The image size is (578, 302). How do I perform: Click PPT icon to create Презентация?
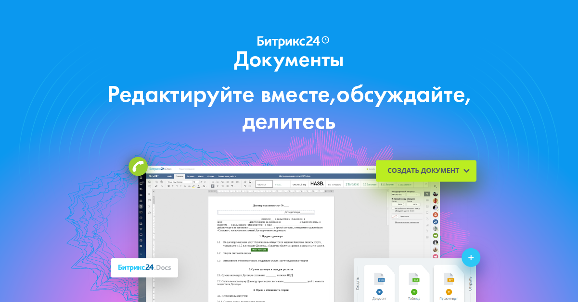coord(450,279)
